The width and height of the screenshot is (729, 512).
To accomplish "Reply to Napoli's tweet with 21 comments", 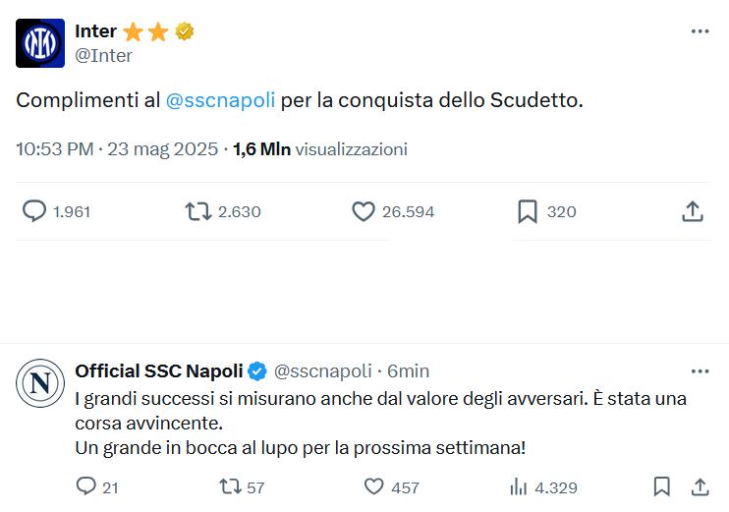I will click(86, 486).
